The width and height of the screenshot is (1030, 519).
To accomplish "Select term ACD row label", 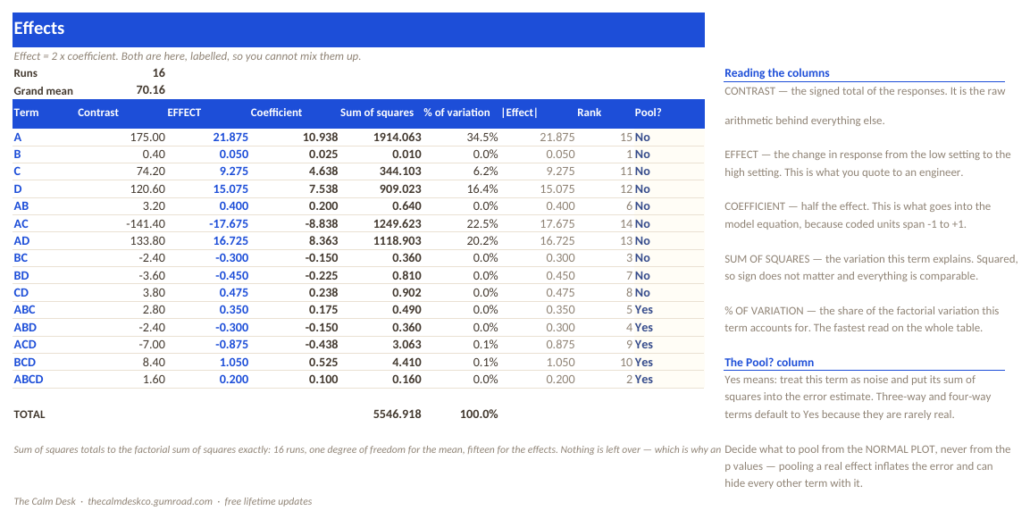I will (x=25, y=345).
